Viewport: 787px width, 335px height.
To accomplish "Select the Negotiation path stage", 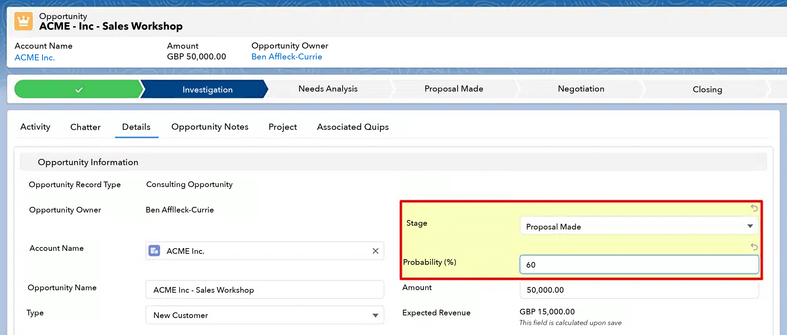I will pos(581,89).
